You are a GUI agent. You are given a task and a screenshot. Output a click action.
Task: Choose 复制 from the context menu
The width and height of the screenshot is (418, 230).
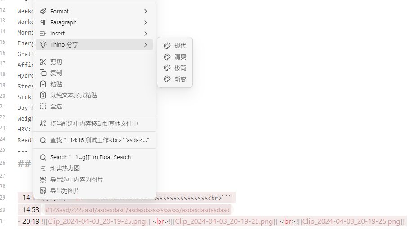[x=94, y=73]
